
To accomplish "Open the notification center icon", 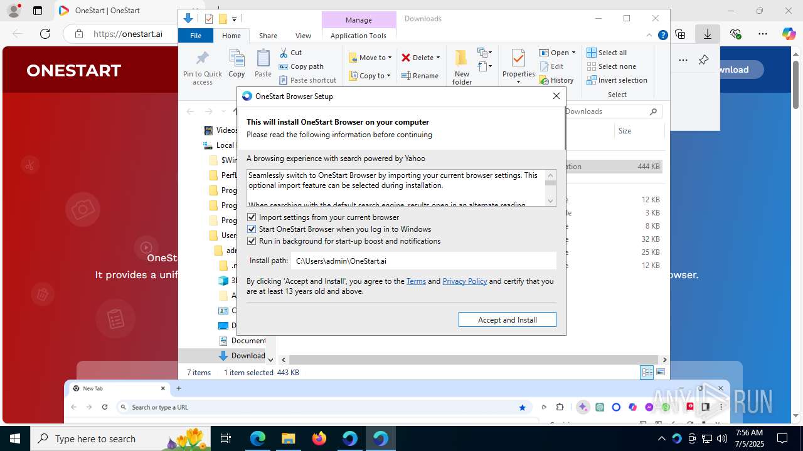I will 782,438.
